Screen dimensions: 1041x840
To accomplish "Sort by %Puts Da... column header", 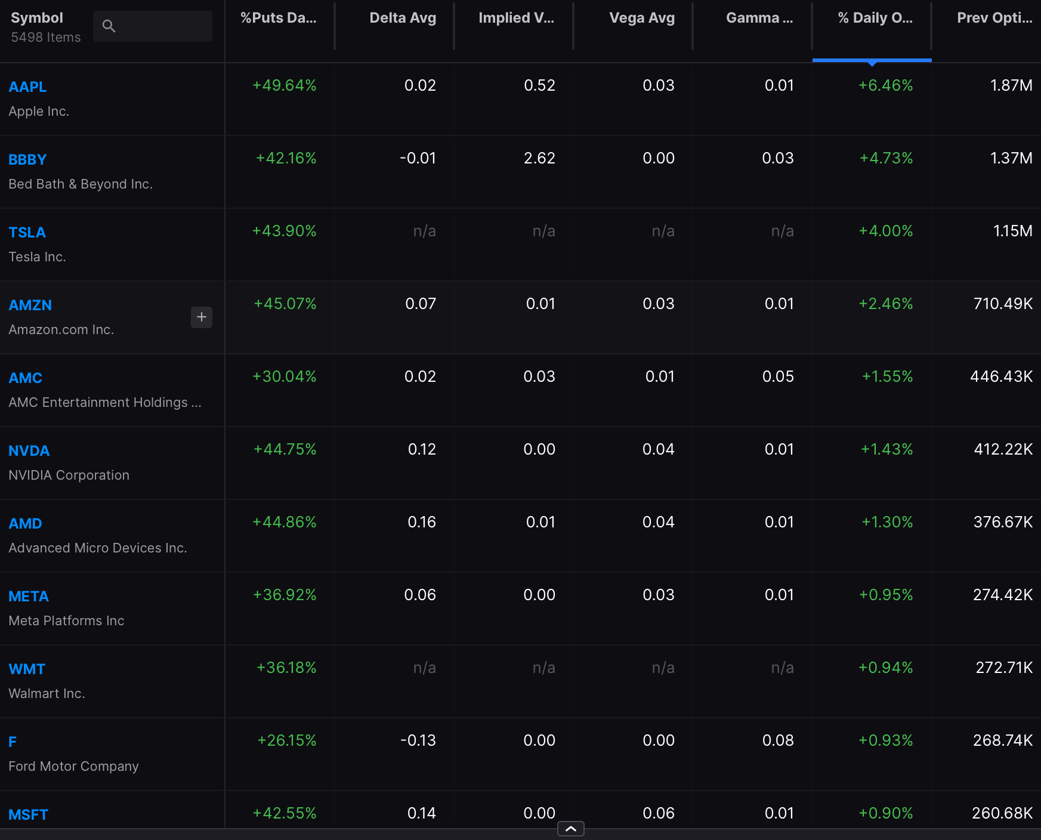I will point(279,18).
